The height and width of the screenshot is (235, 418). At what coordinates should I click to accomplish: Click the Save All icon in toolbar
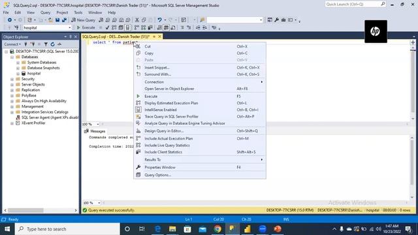tap(64, 20)
